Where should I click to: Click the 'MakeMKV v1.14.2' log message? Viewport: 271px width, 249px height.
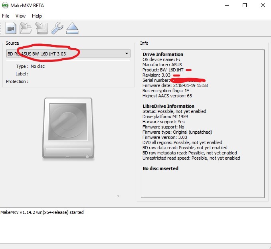(x=42, y=213)
